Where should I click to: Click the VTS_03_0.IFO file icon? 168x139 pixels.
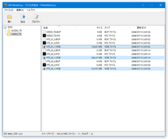(x=44, y=65)
